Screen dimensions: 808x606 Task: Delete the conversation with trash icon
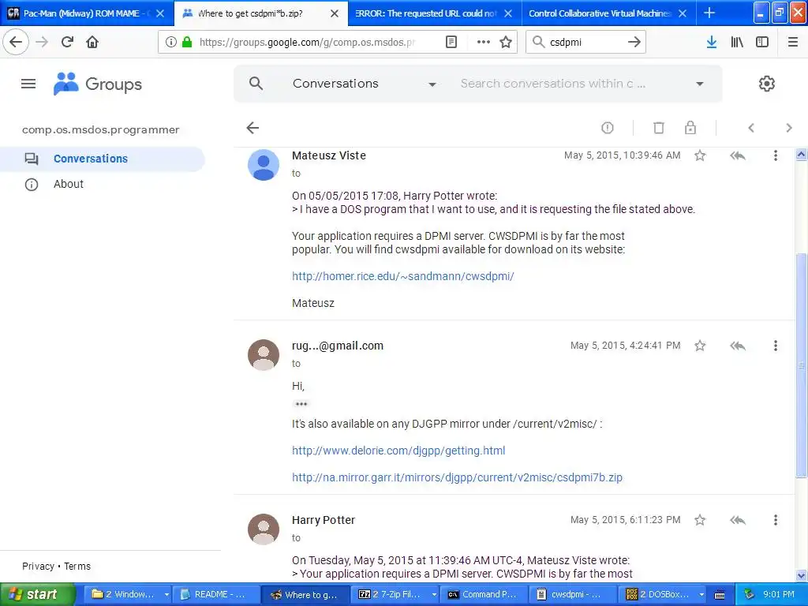659,128
